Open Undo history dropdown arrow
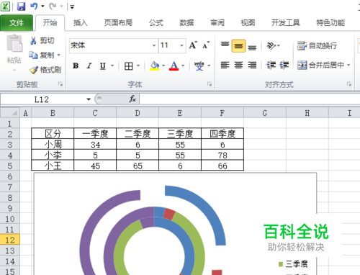The width and height of the screenshot is (360, 275). point(42,6)
